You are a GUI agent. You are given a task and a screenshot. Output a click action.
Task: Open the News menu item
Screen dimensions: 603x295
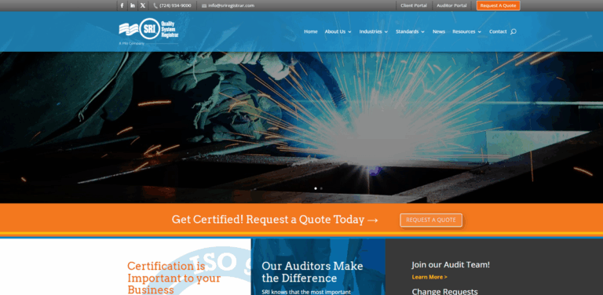coord(439,31)
